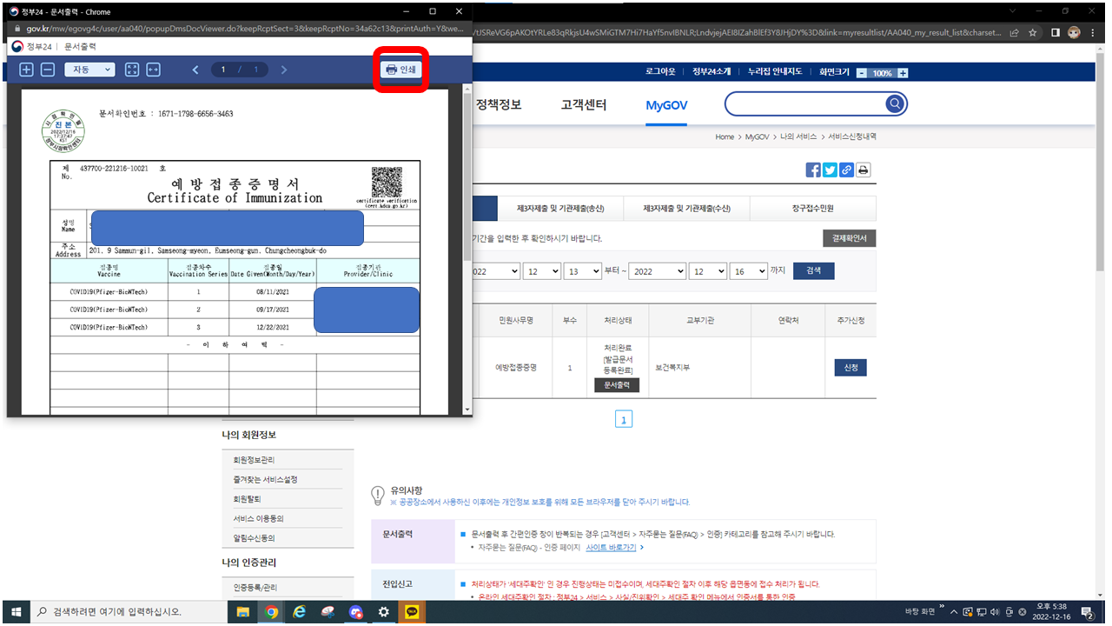
Task: Click 나의 서비스 in the breadcrumb
Action: point(797,137)
